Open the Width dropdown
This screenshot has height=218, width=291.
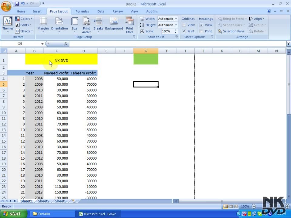(x=176, y=19)
